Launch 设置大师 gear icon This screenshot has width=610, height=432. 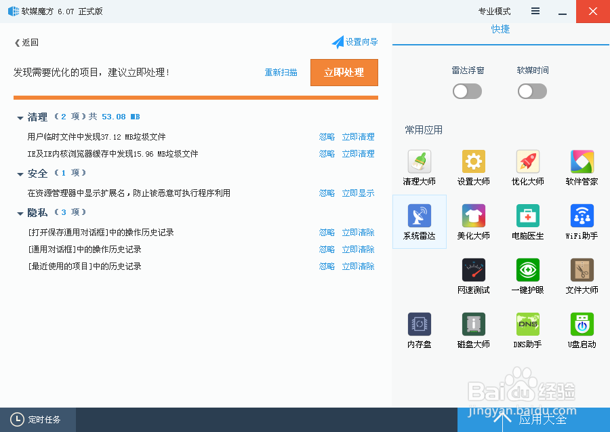[474, 161]
